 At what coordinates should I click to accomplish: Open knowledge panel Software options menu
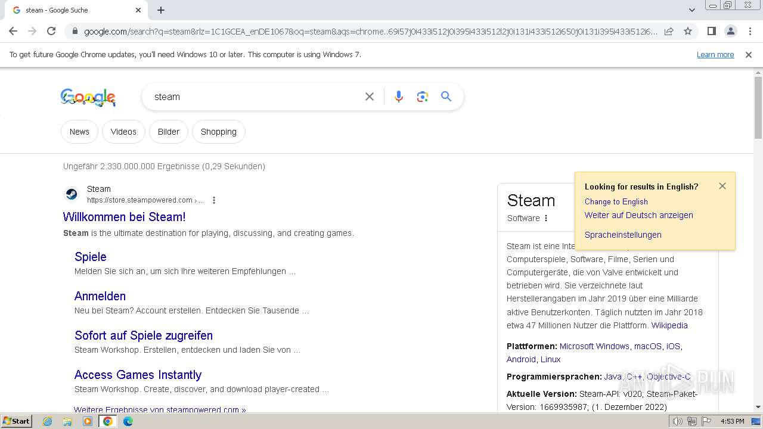[x=546, y=218]
